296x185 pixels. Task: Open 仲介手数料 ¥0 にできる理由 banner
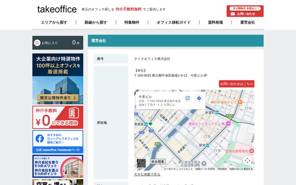pyautogui.click(x=58, y=117)
